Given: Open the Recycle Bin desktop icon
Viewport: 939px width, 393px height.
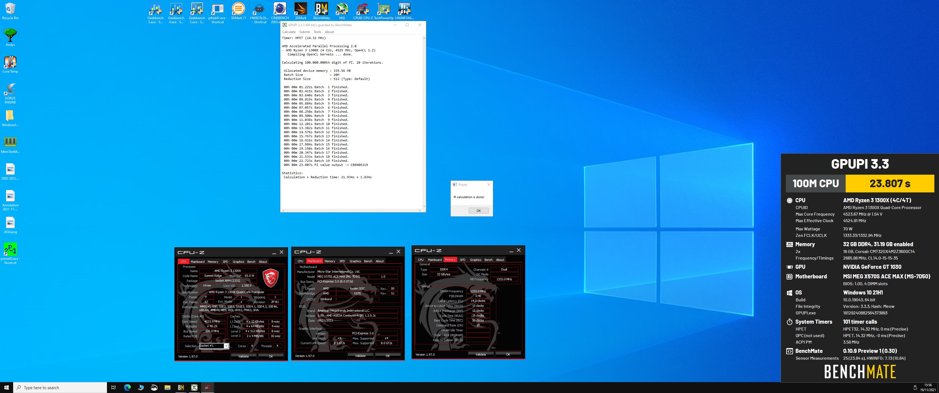Looking at the screenshot, I should (10, 11).
